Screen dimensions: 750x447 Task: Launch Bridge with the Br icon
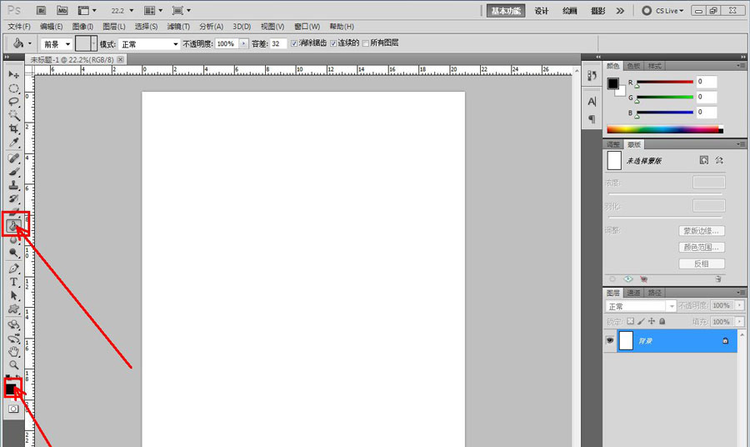click(x=41, y=11)
